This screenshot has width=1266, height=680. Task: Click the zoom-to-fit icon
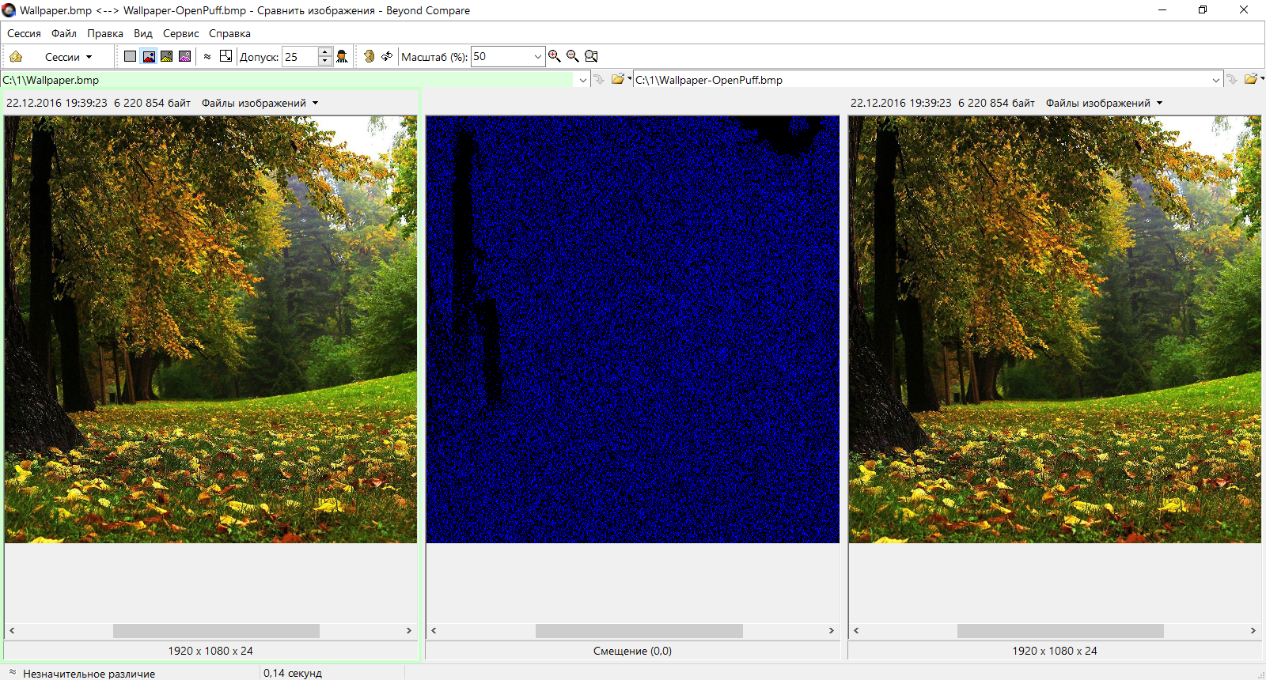point(591,56)
